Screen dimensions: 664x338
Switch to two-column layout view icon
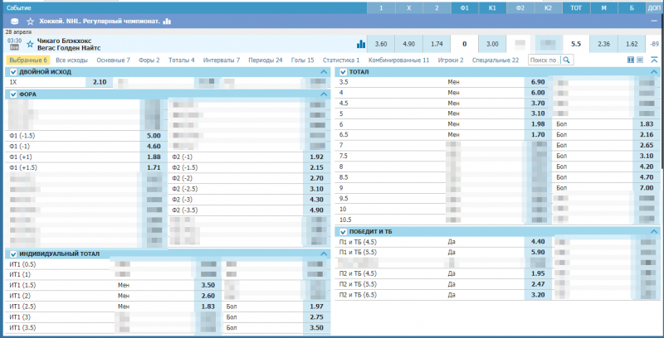631,60
